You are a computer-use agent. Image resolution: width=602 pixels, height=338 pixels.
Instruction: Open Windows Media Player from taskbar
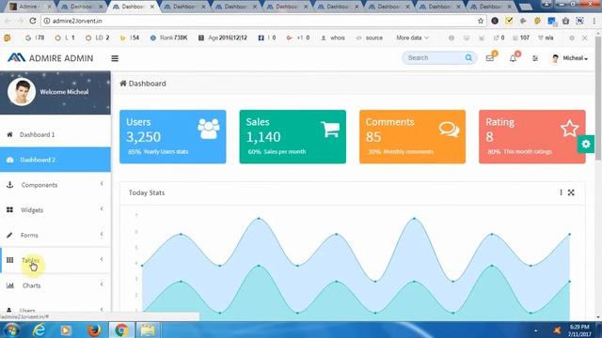coord(66,330)
